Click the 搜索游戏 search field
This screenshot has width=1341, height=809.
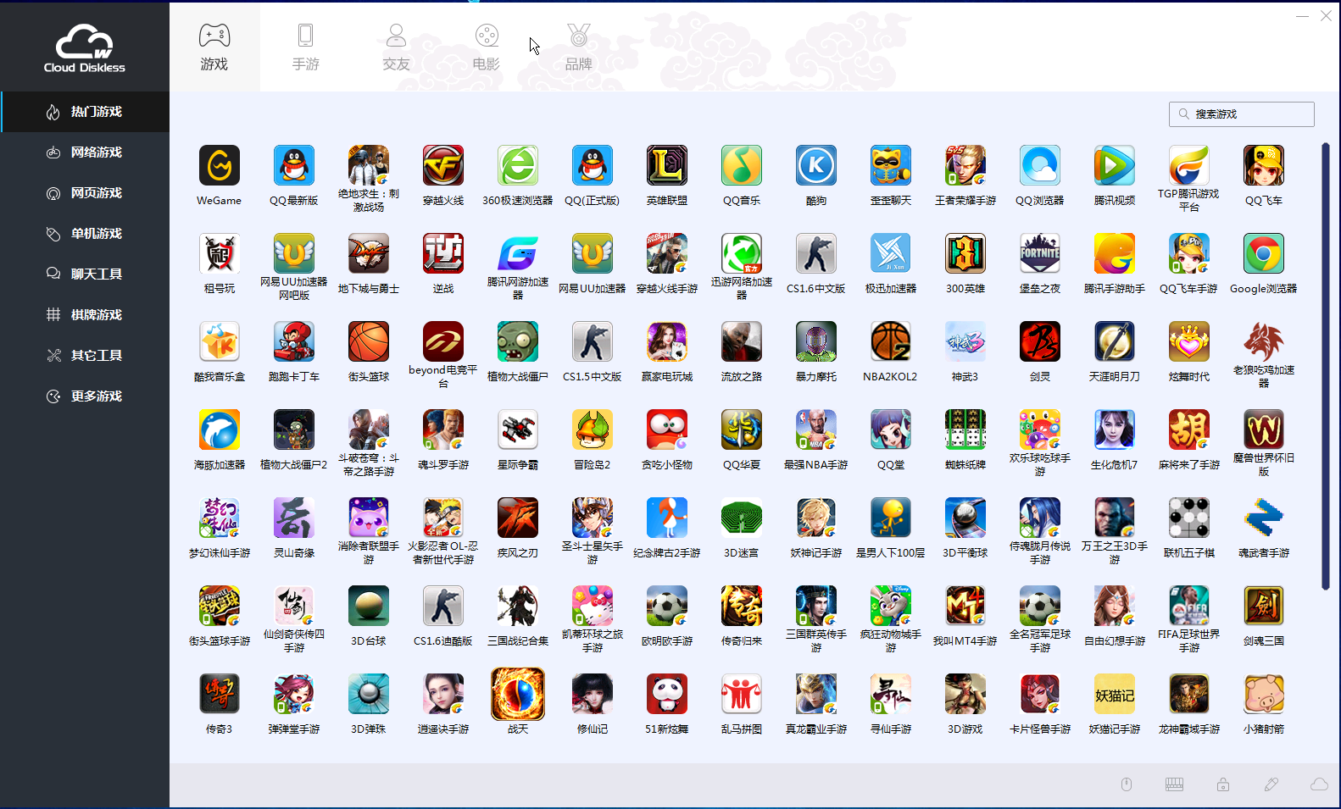pyautogui.click(x=1241, y=114)
